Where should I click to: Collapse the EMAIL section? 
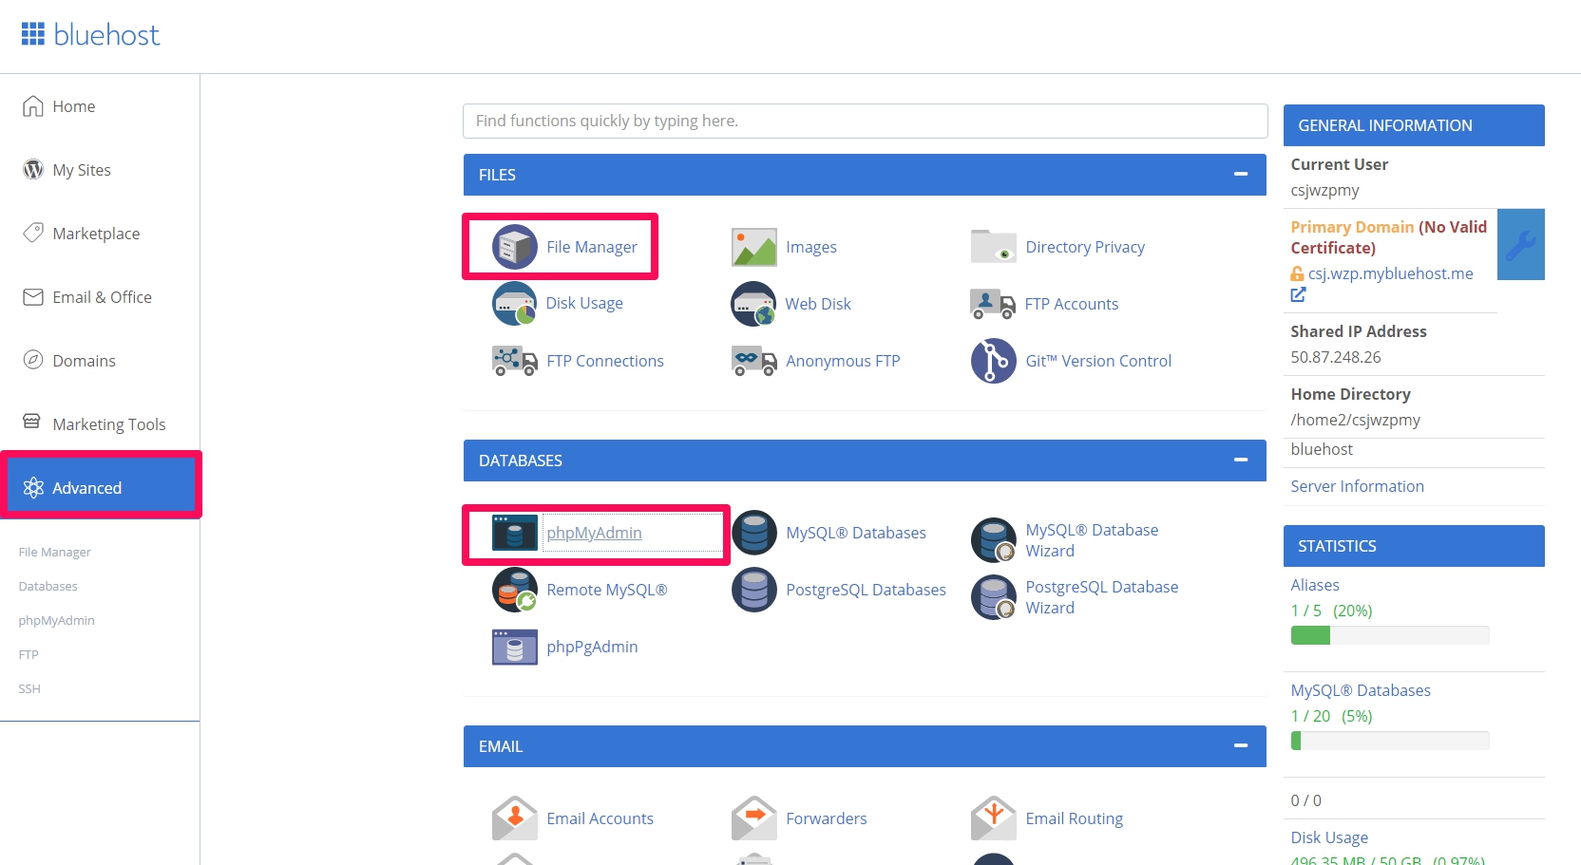click(x=1240, y=746)
